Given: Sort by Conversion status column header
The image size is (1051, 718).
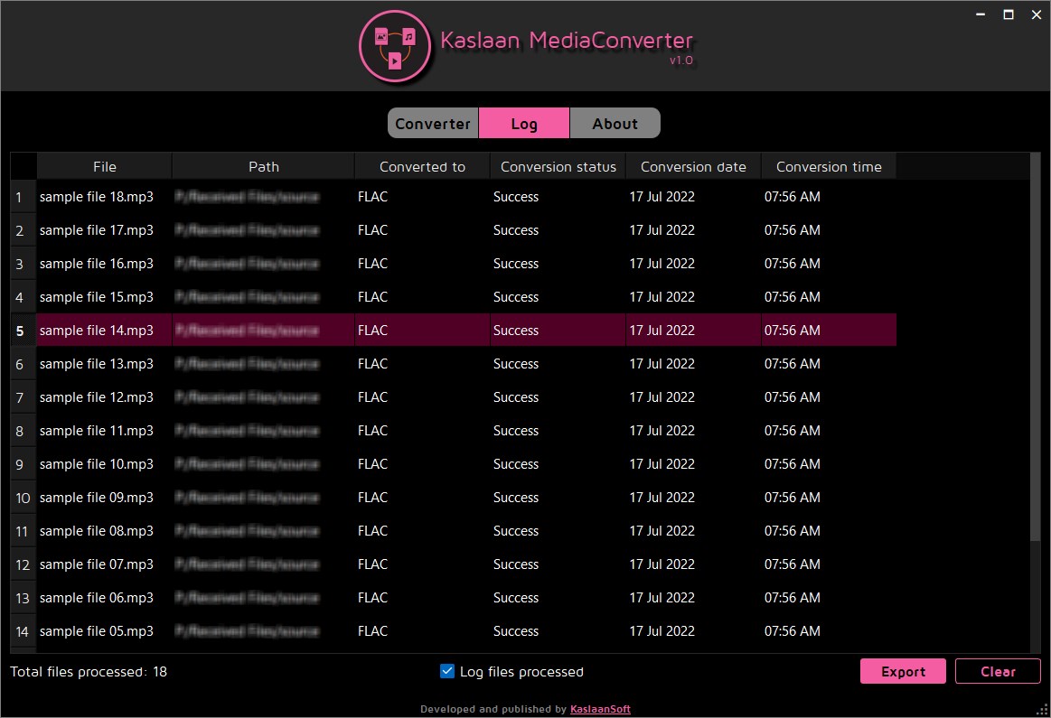Looking at the screenshot, I should pos(558,167).
